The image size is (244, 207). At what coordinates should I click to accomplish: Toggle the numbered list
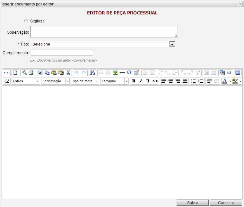pos(201,81)
